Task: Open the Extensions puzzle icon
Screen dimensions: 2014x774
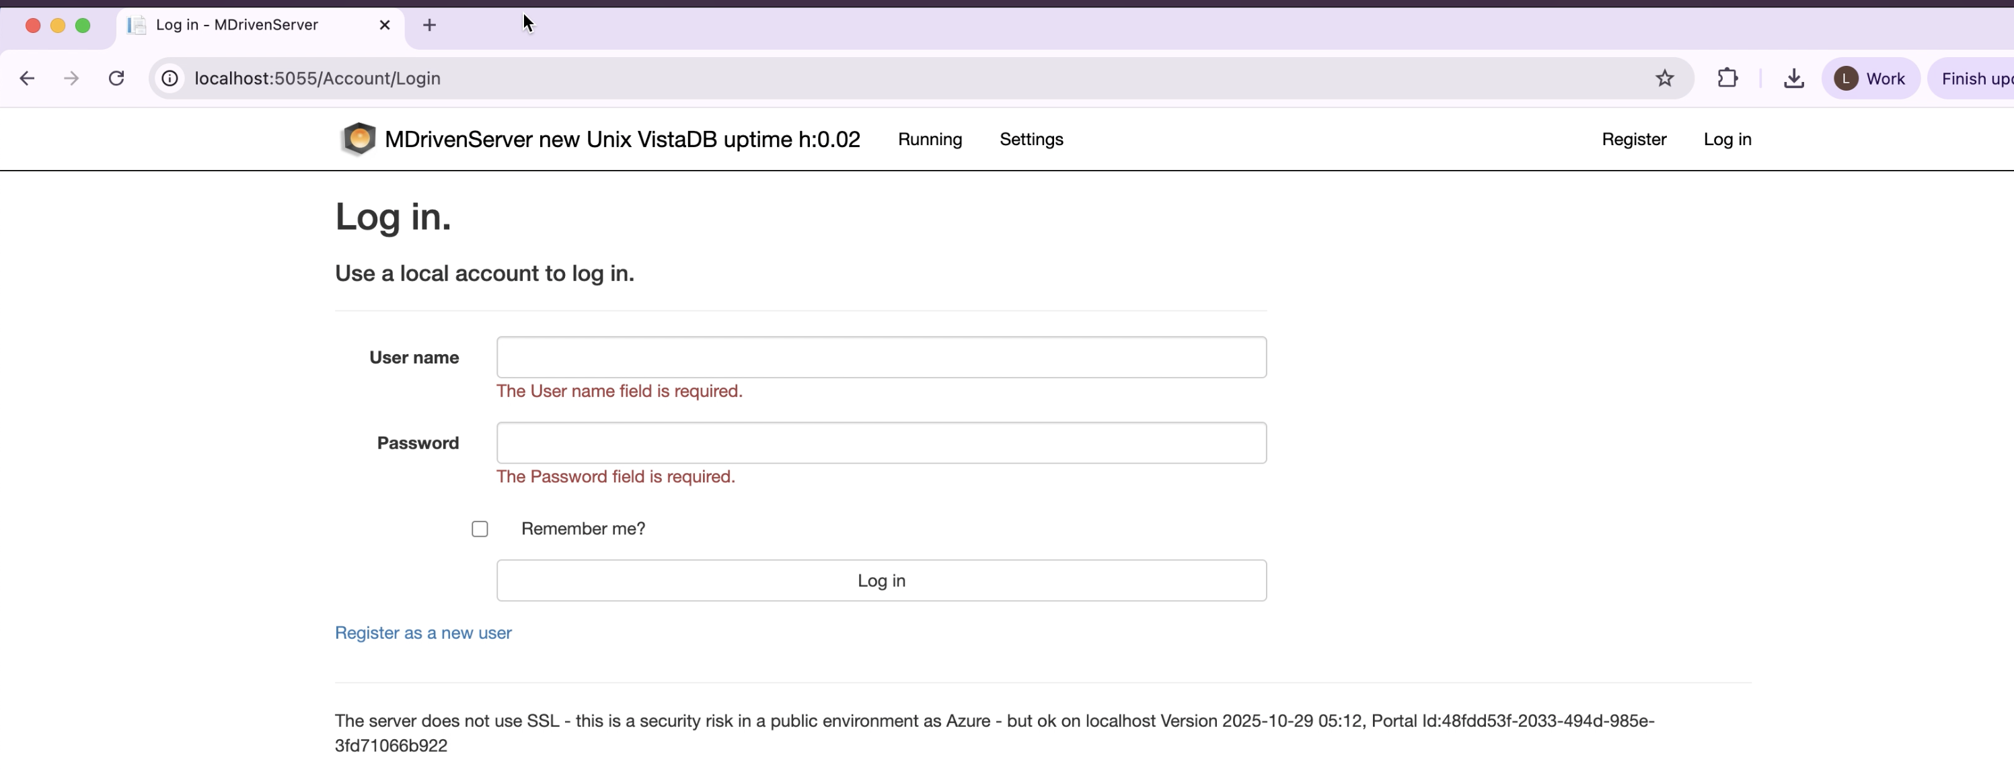Action: pyautogui.click(x=1727, y=78)
